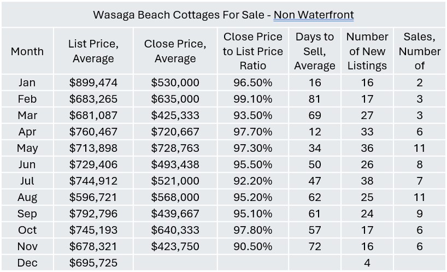
Task: Click the Jul ratio value 92.20%
Action: pyautogui.click(x=253, y=181)
